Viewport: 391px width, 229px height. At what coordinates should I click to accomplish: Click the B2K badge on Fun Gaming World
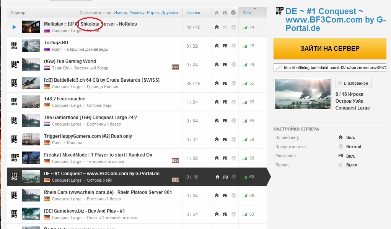(x=175, y=67)
